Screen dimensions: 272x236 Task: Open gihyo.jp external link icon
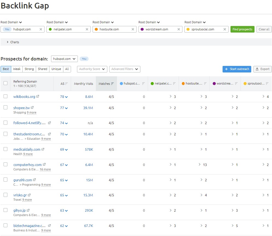pos(28,210)
